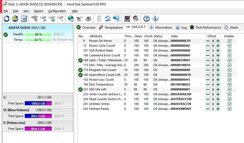This screenshot has width=244, height=143.
Task: Open the View menu
Action: [26, 11]
